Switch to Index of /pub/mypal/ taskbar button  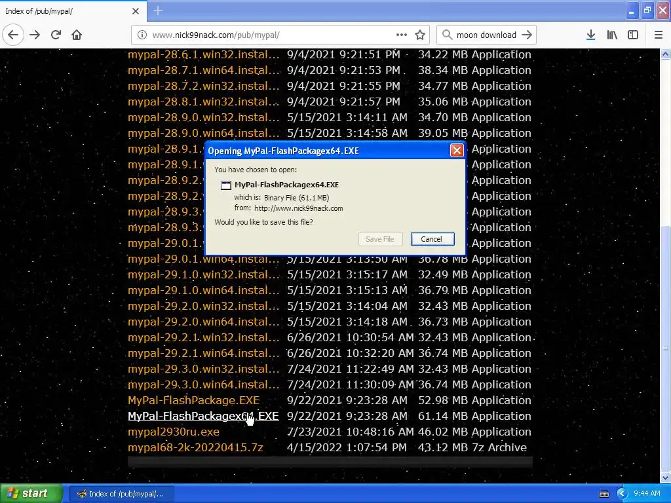coord(122,494)
